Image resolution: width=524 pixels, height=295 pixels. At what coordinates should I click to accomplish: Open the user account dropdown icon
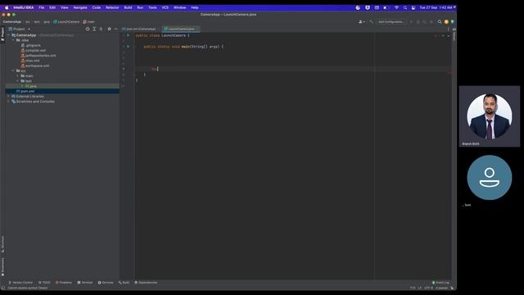[362, 22]
